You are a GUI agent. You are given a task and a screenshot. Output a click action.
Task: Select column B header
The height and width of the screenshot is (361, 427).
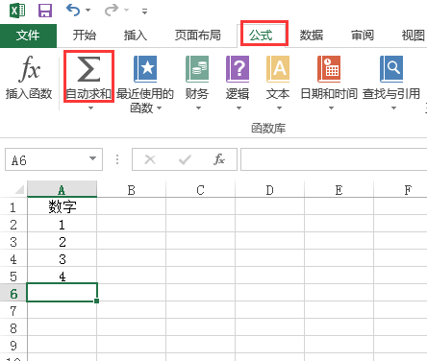(x=132, y=189)
